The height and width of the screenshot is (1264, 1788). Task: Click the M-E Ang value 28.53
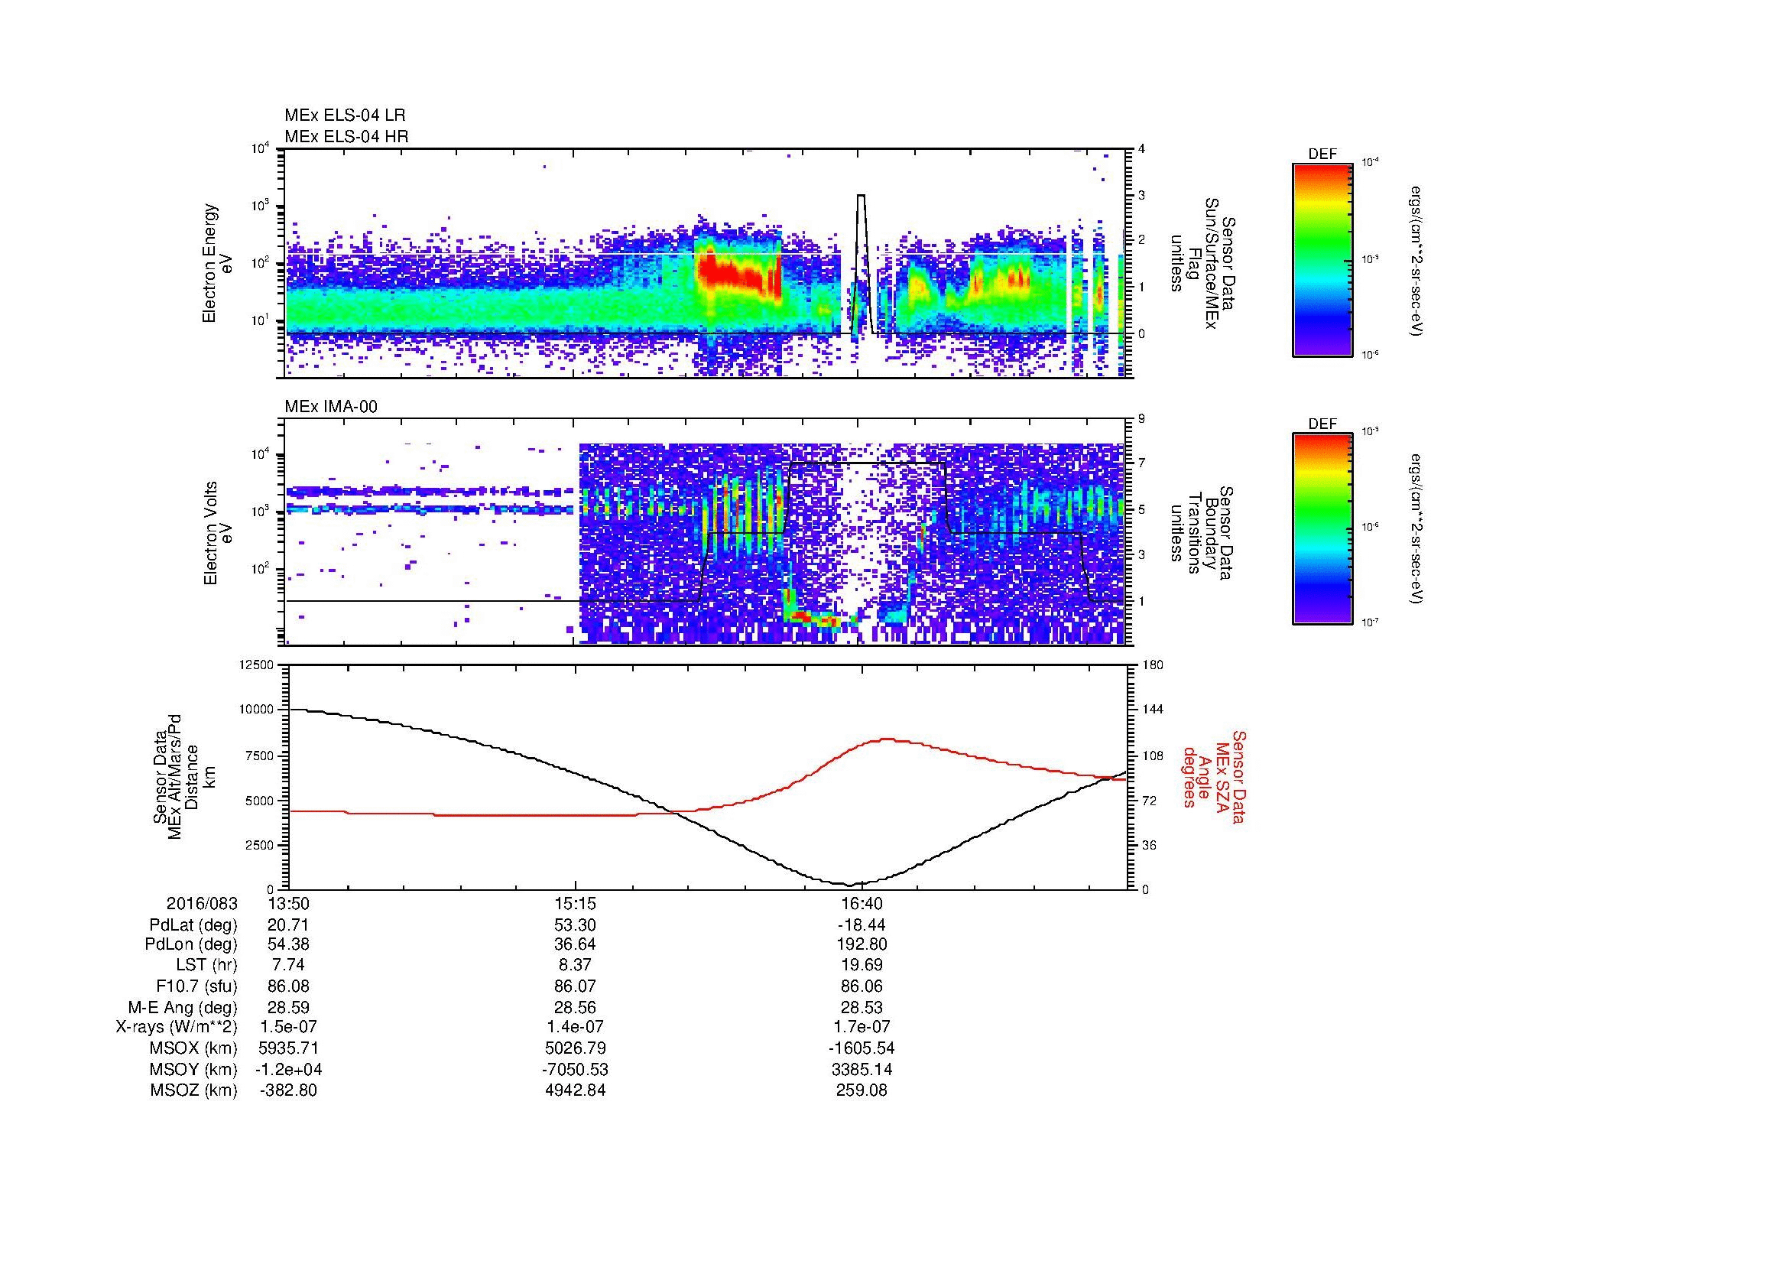pos(862,1007)
